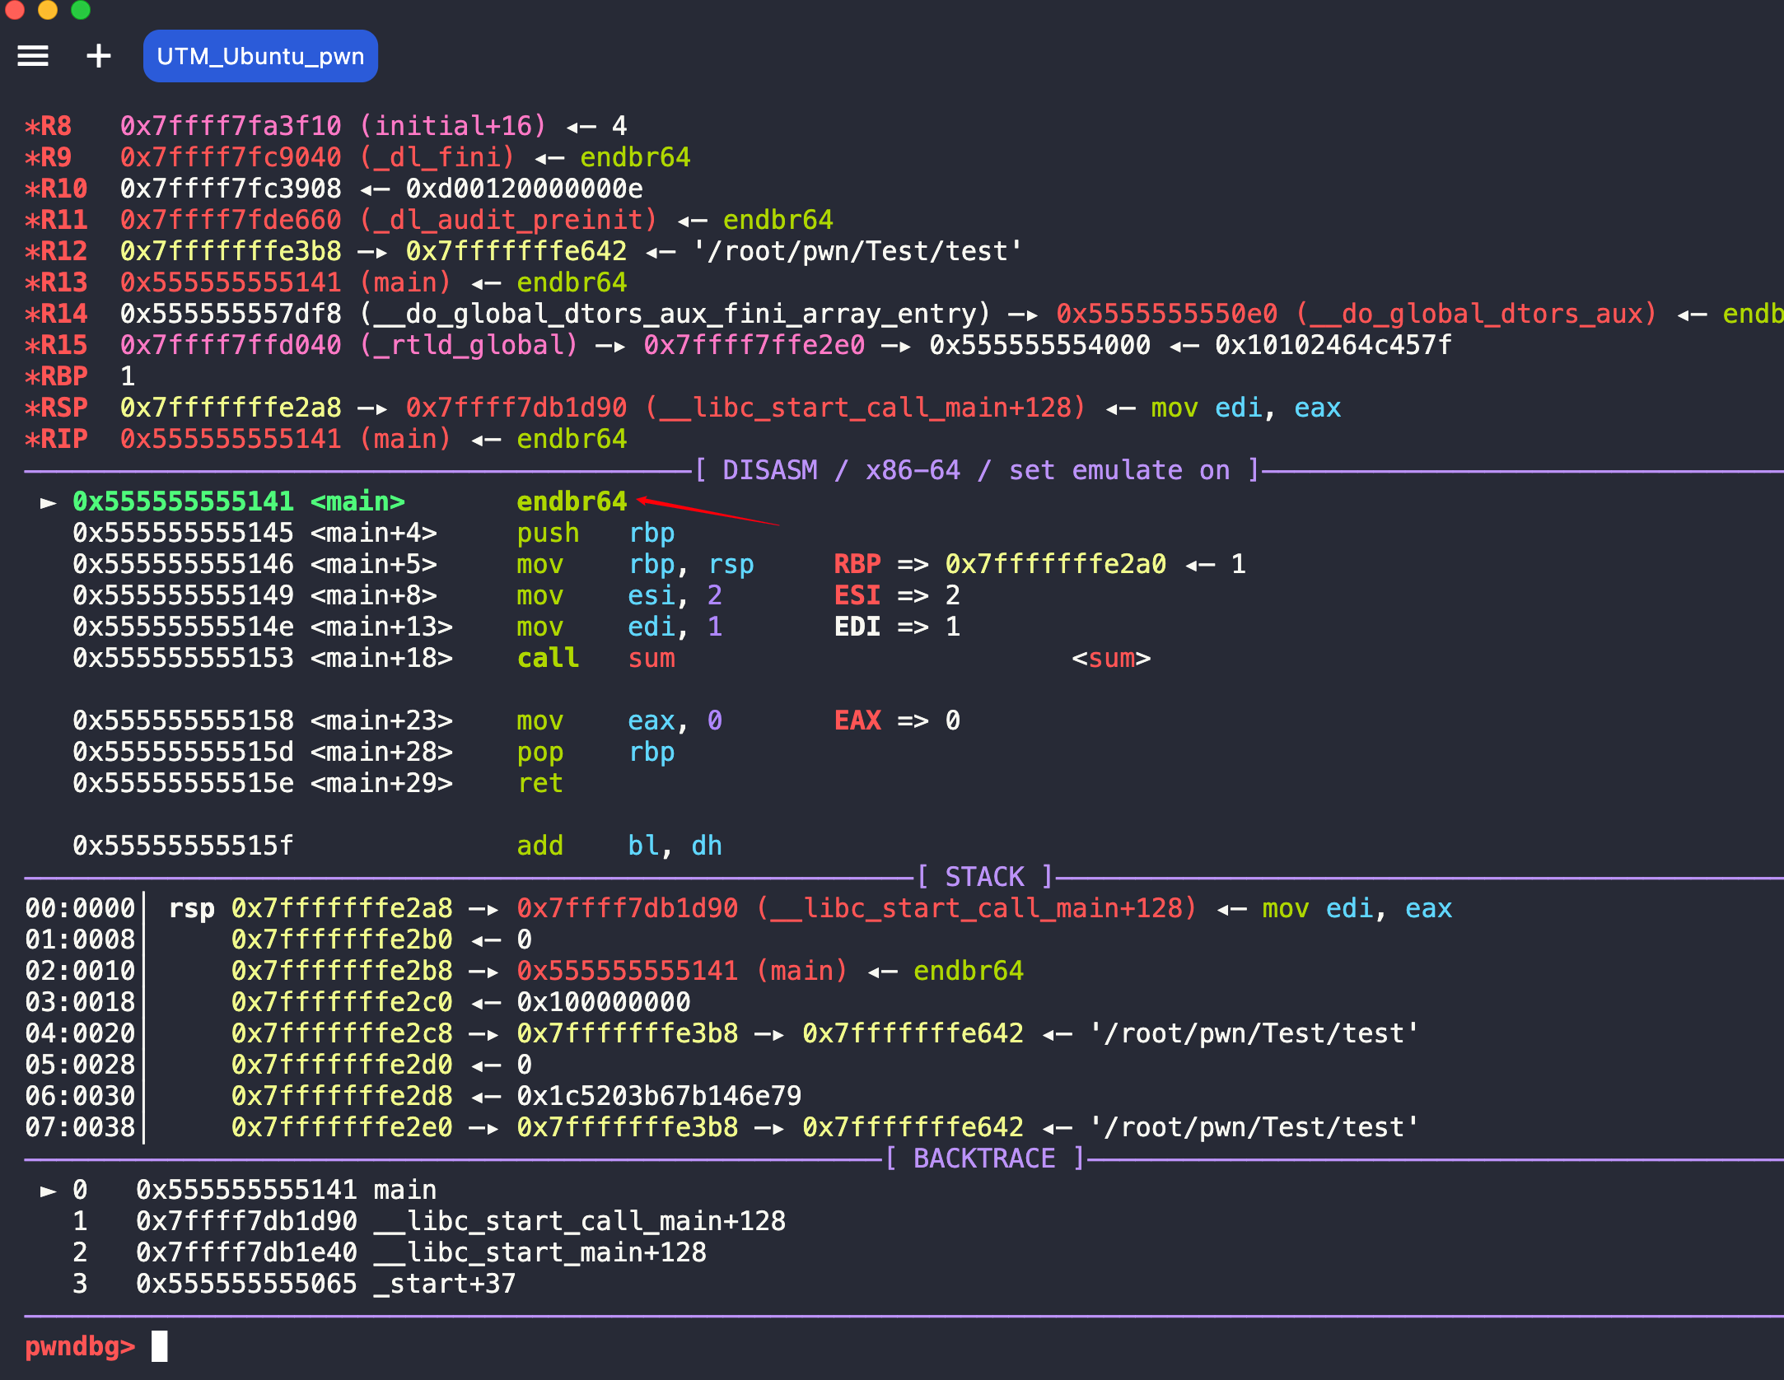Click the pwndbg> prompt input
Image resolution: width=1784 pixels, height=1380 pixels.
[x=160, y=1346]
